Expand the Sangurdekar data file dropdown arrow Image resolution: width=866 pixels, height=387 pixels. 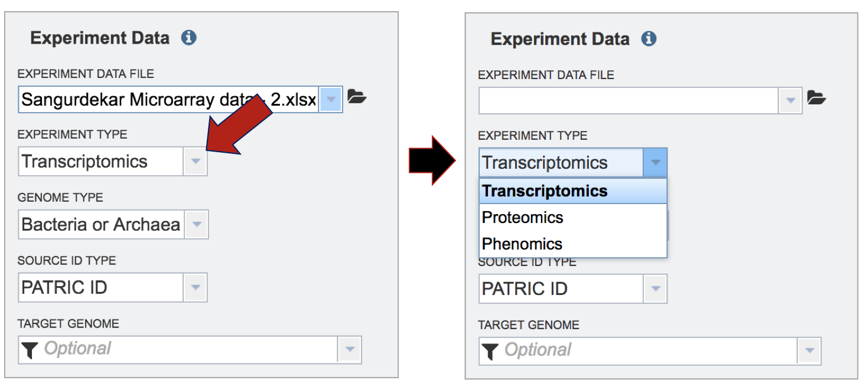331,99
